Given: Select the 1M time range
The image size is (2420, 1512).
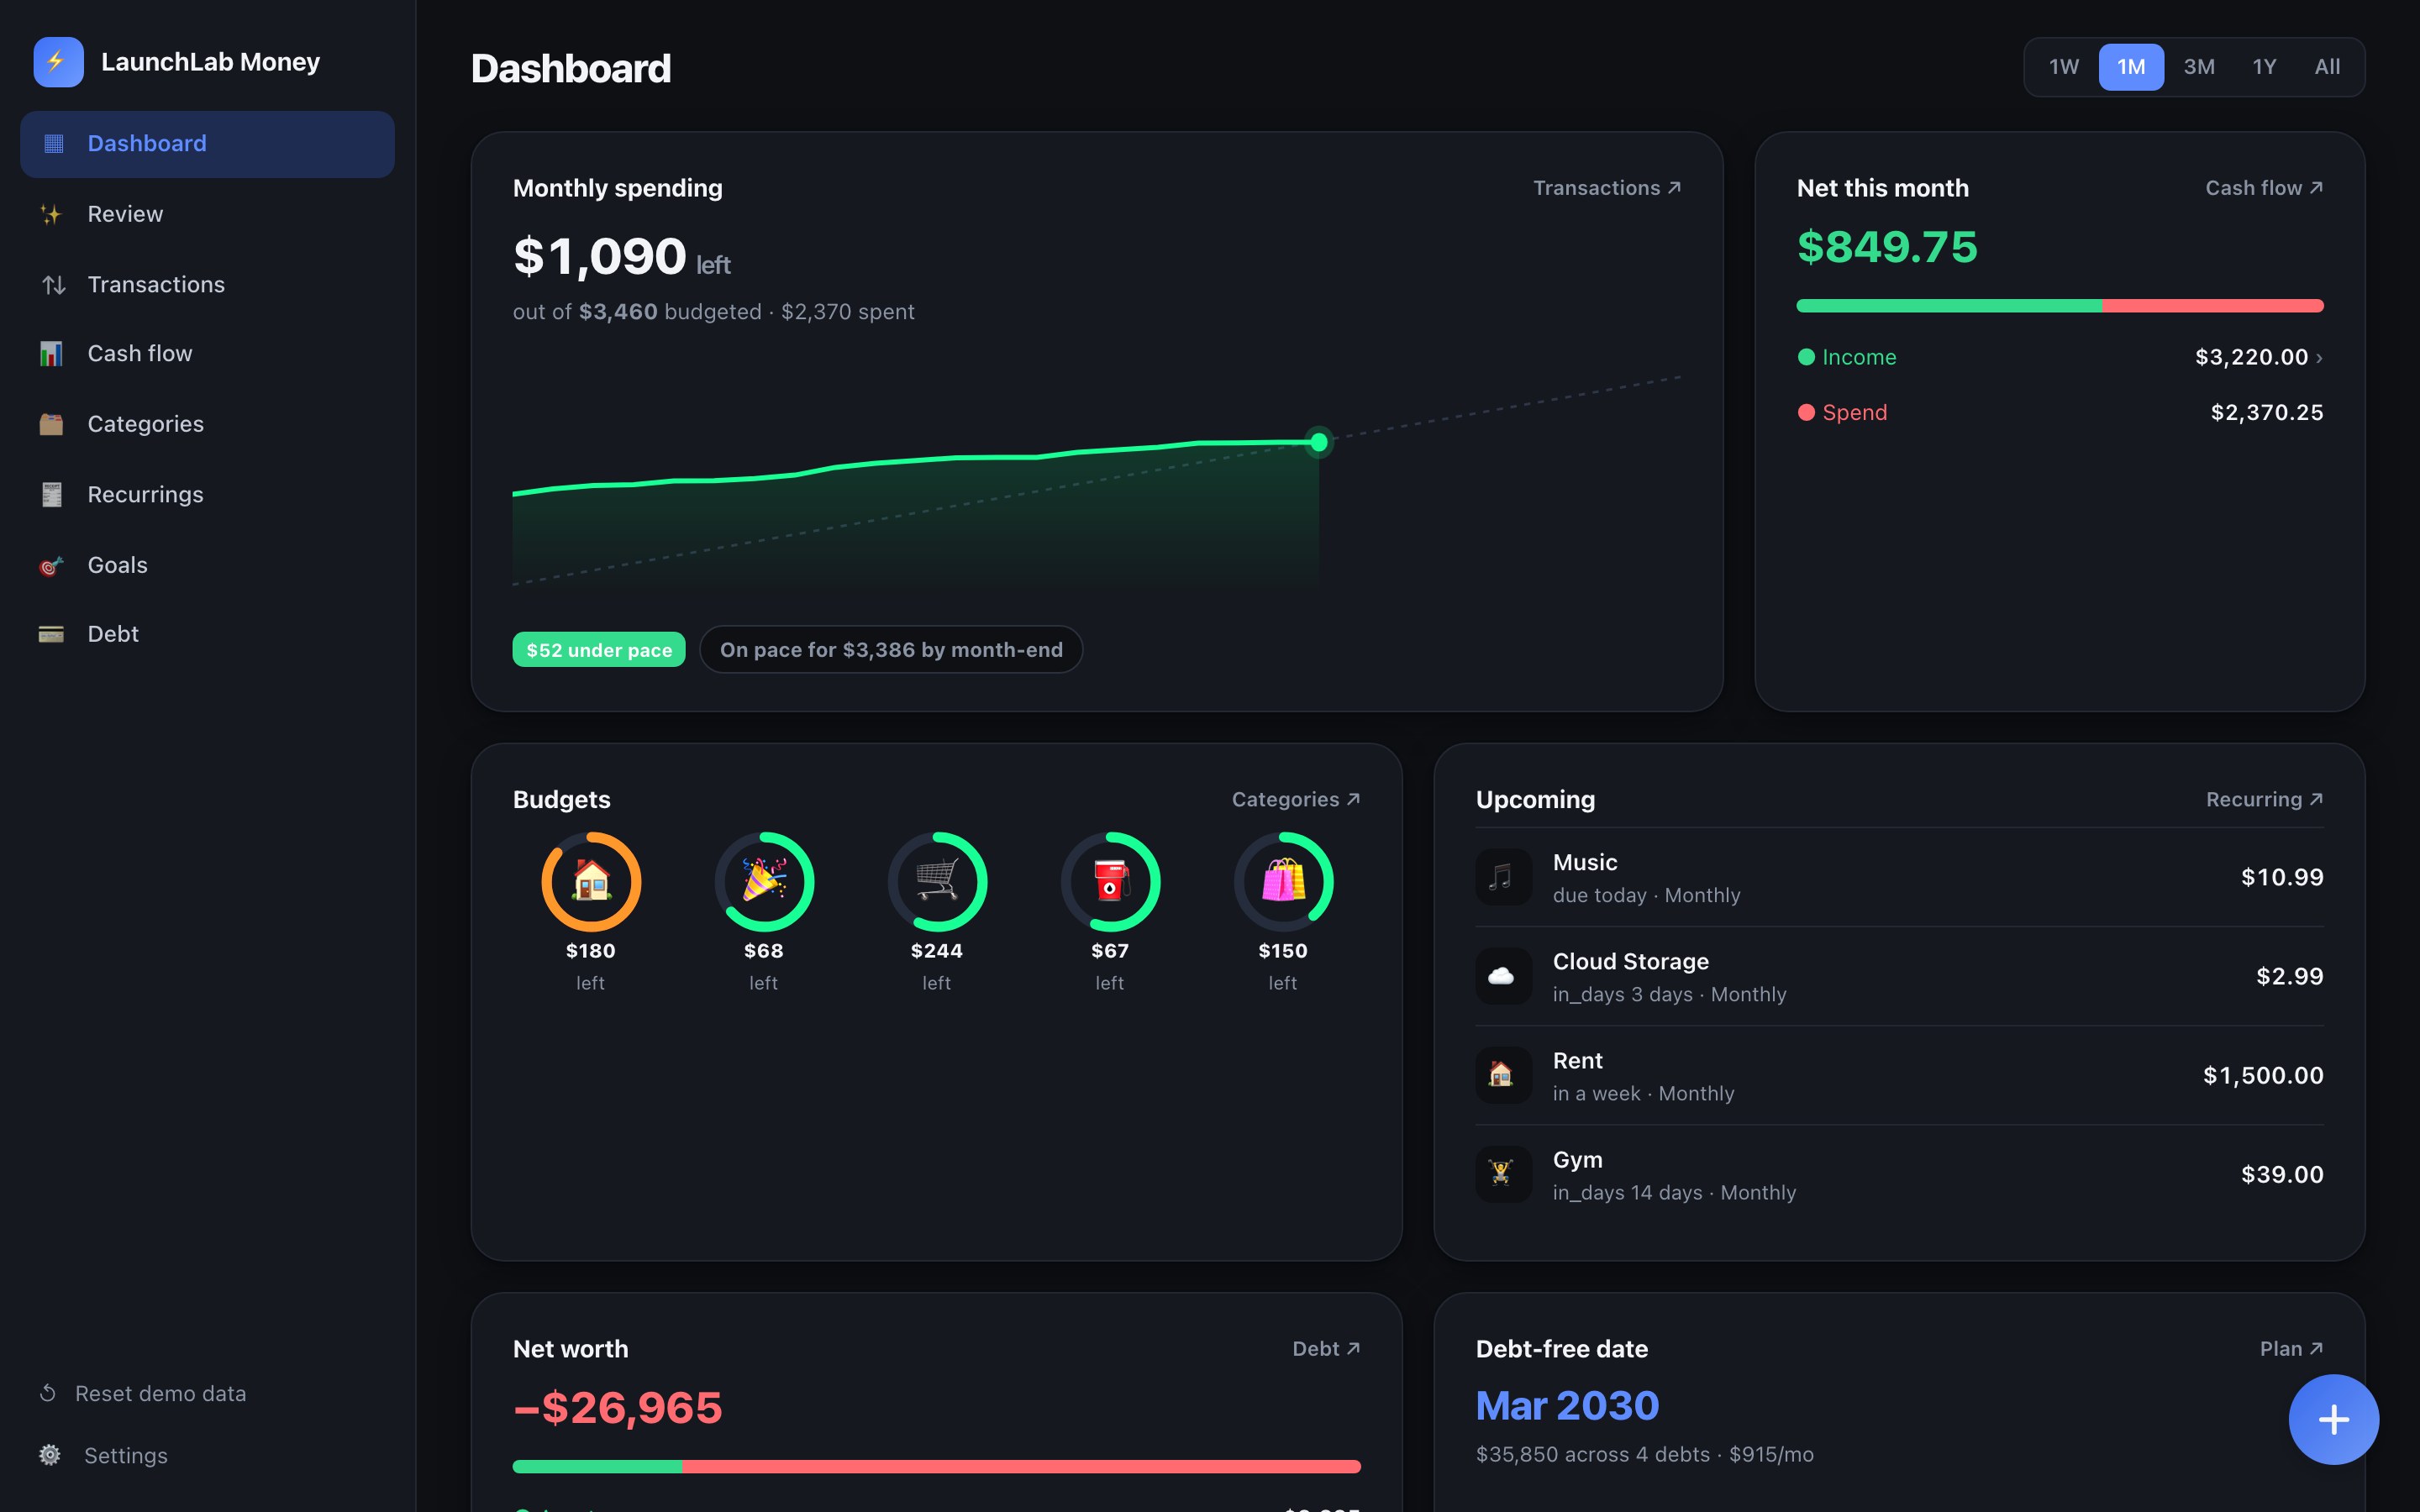Looking at the screenshot, I should (2131, 67).
